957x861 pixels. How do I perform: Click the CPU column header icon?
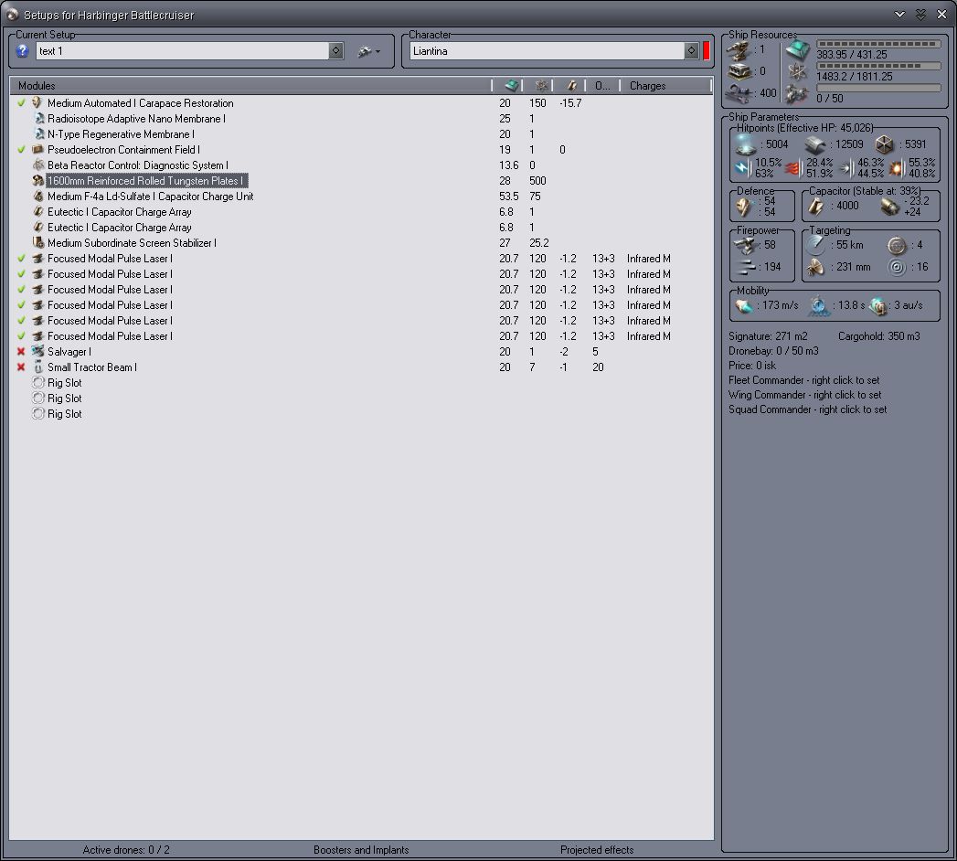(x=512, y=85)
